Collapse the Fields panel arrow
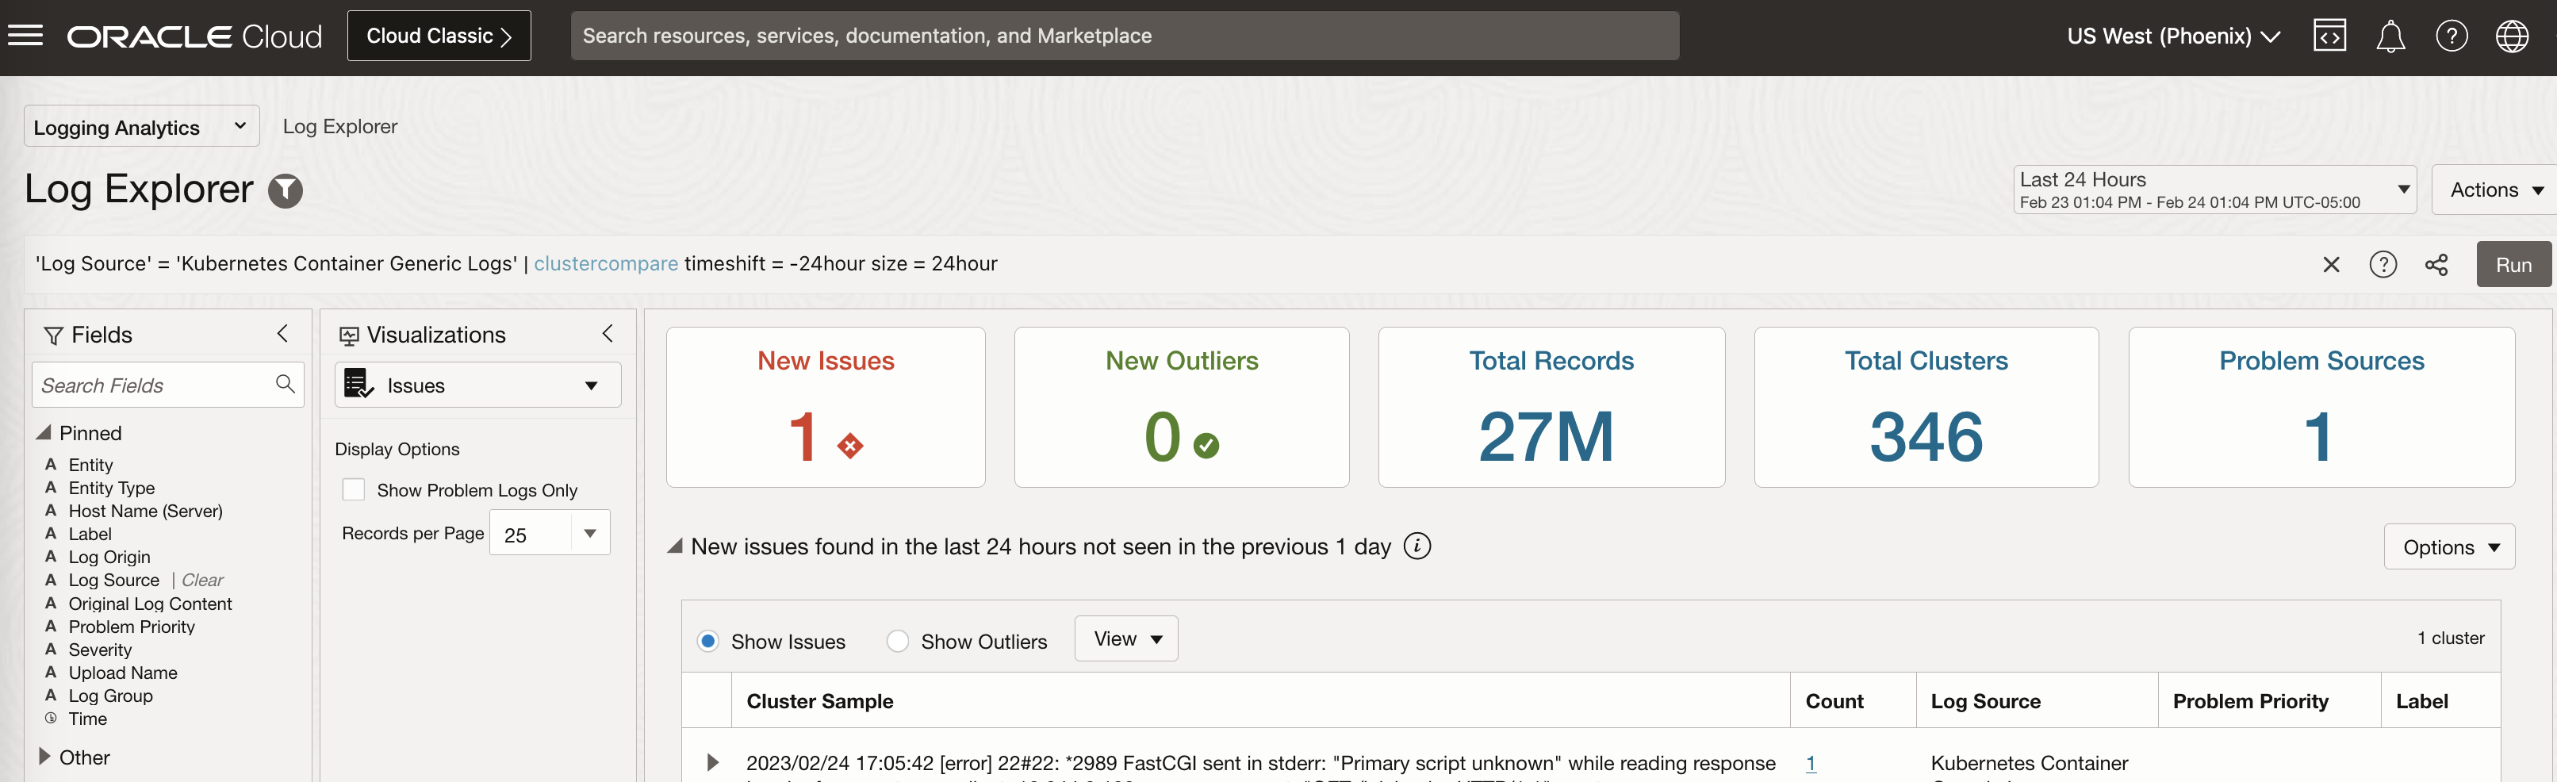 283,333
